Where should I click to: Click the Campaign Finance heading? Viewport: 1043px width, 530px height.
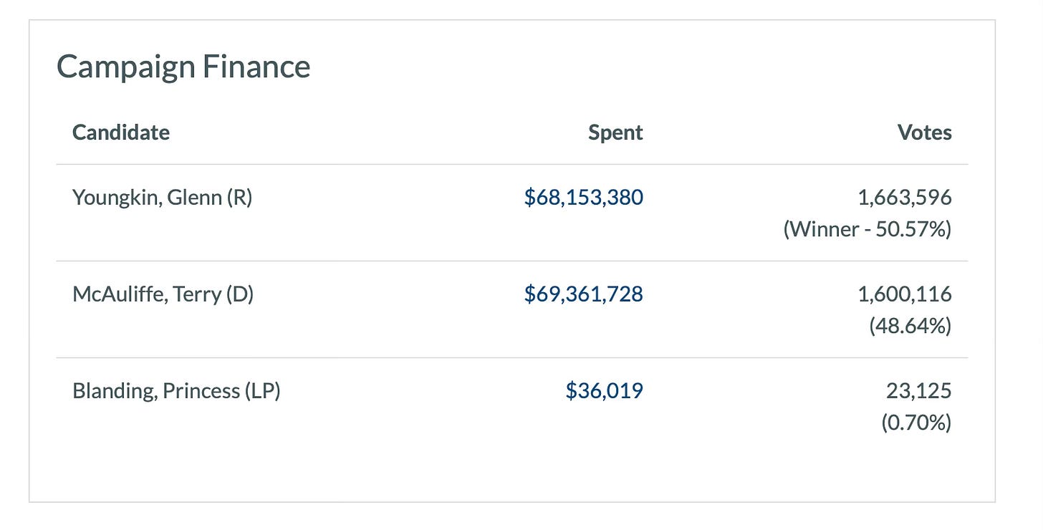(x=183, y=67)
